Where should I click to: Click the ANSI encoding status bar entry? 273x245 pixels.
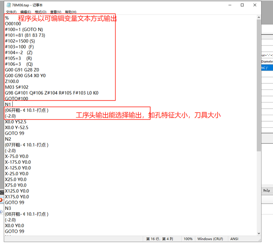pos(234,239)
